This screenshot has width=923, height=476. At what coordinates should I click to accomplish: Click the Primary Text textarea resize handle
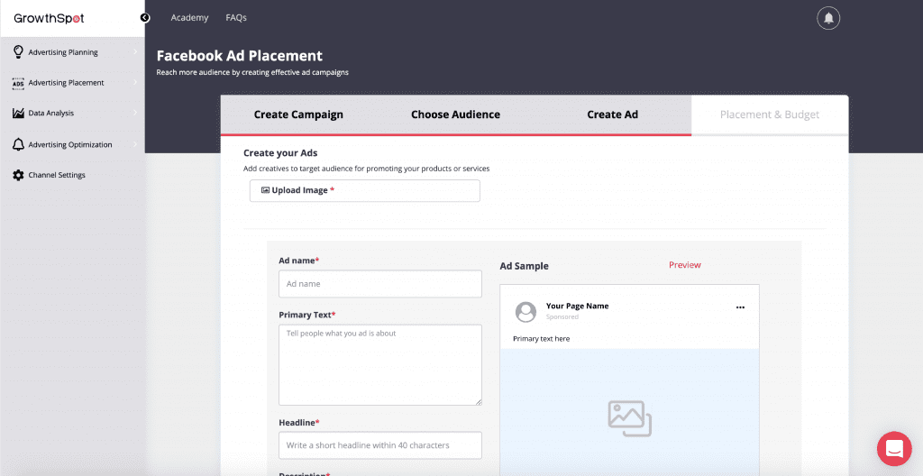tap(479, 402)
